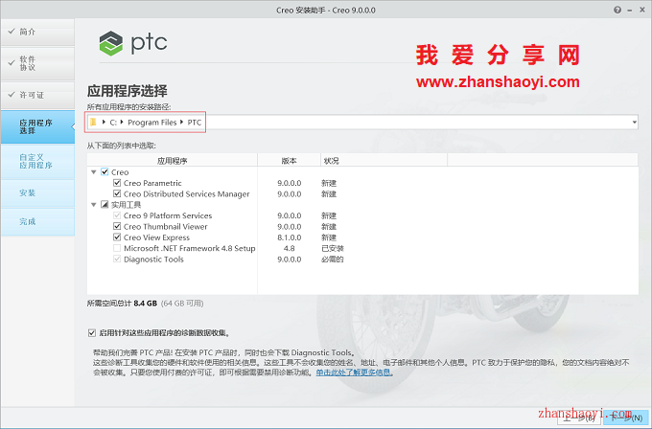
Task: Click Program Files path segment
Action: click(151, 123)
